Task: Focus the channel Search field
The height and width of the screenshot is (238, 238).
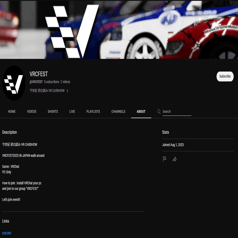Action: point(177,111)
